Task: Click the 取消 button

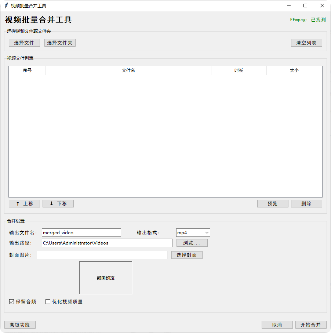Action: [x=277, y=325]
